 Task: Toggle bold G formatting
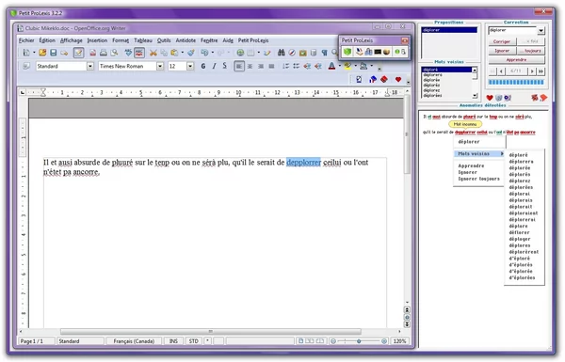(x=203, y=66)
